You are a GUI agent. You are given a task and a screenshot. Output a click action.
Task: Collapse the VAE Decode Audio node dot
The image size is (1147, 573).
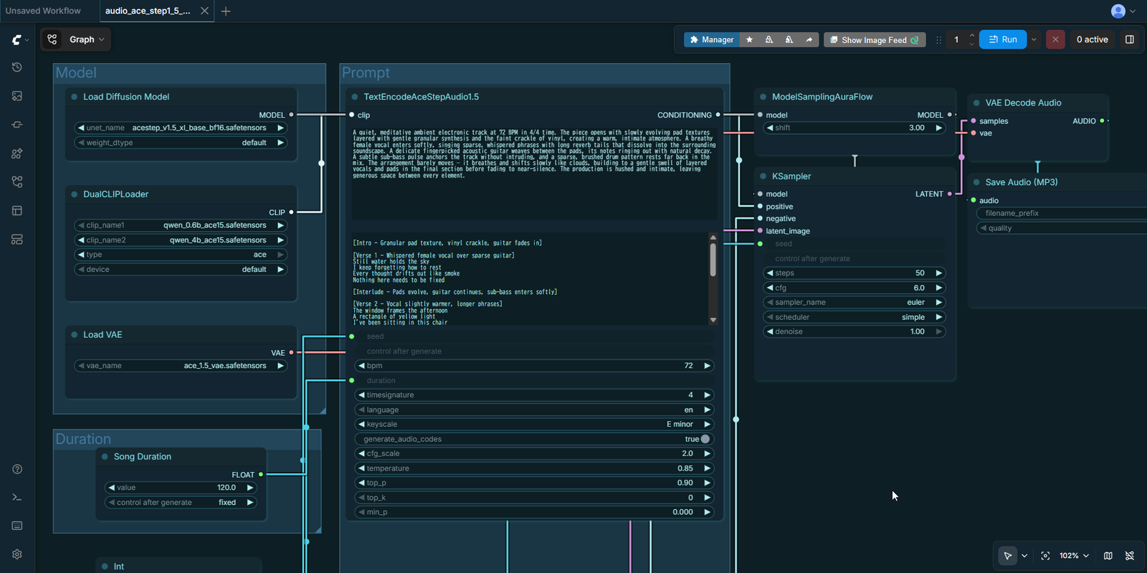pos(976,103)
